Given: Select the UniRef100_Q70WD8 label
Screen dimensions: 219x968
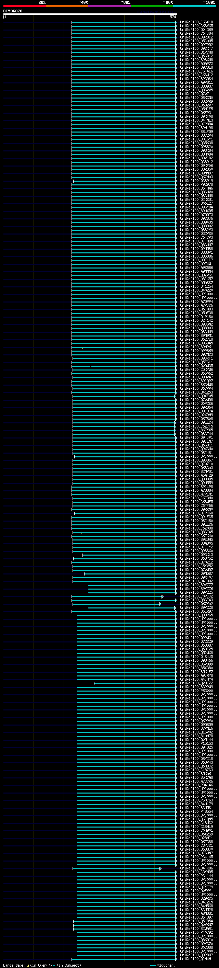Looking at the screenshot, I should click(196, 400).
